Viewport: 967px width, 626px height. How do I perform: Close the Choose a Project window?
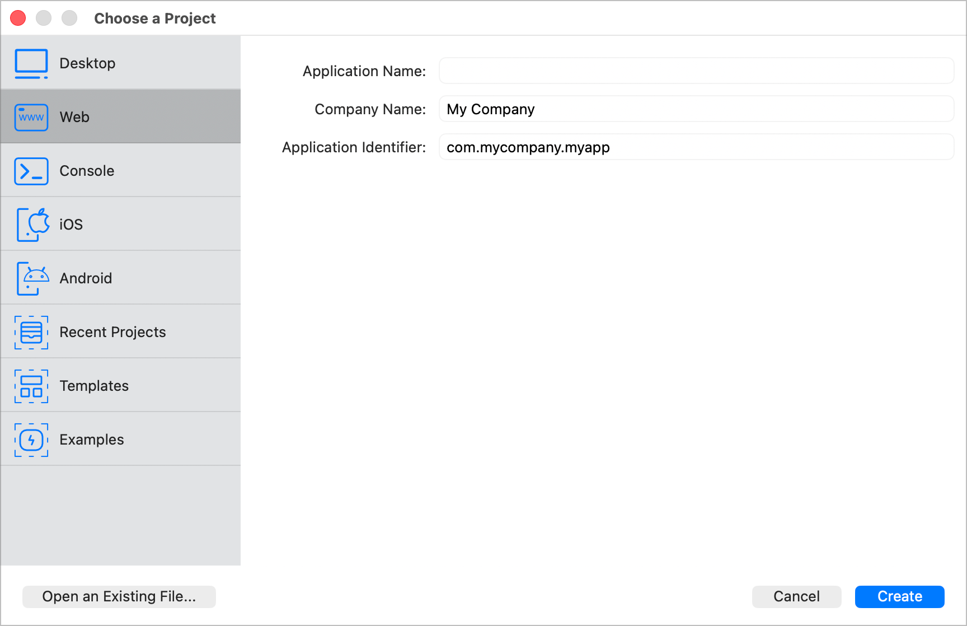(18, 18)
